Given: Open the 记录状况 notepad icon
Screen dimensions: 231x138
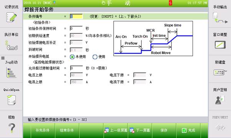Looking at the screenshot, I should [12, 17].
